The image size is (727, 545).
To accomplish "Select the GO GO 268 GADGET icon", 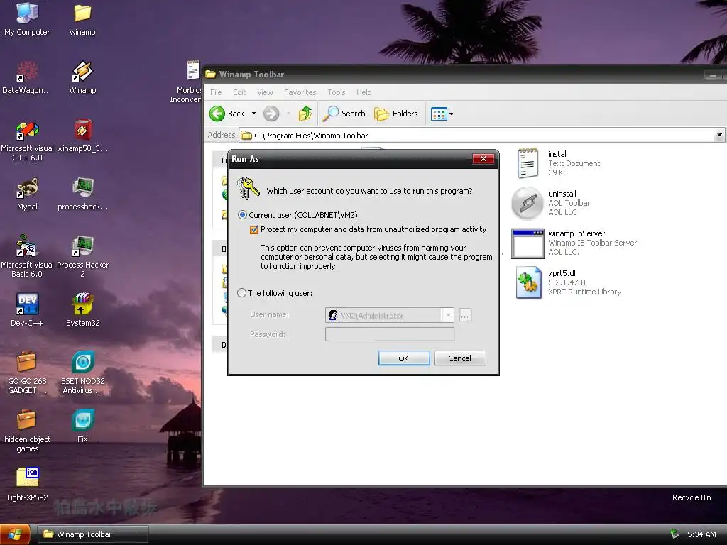I will pyautogui.click(x=27, y=373).
